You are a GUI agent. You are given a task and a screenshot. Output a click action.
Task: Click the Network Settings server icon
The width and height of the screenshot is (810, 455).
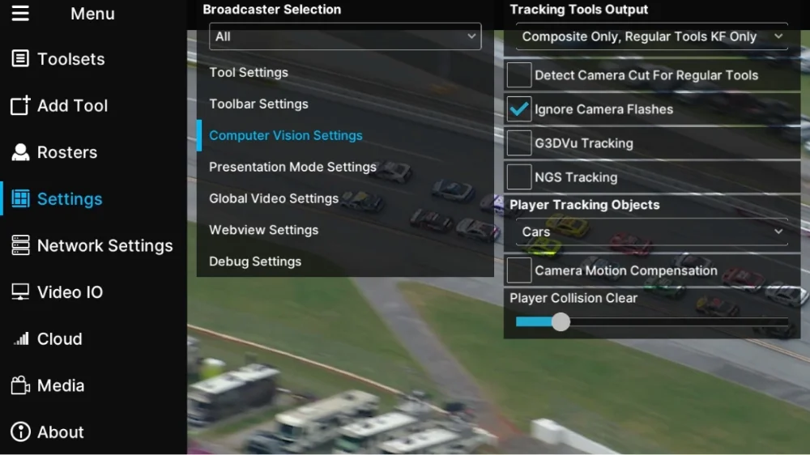(20, 245)
